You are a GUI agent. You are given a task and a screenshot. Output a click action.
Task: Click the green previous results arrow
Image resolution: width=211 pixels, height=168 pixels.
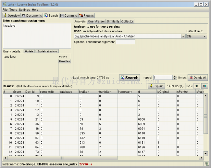point(197,86)
